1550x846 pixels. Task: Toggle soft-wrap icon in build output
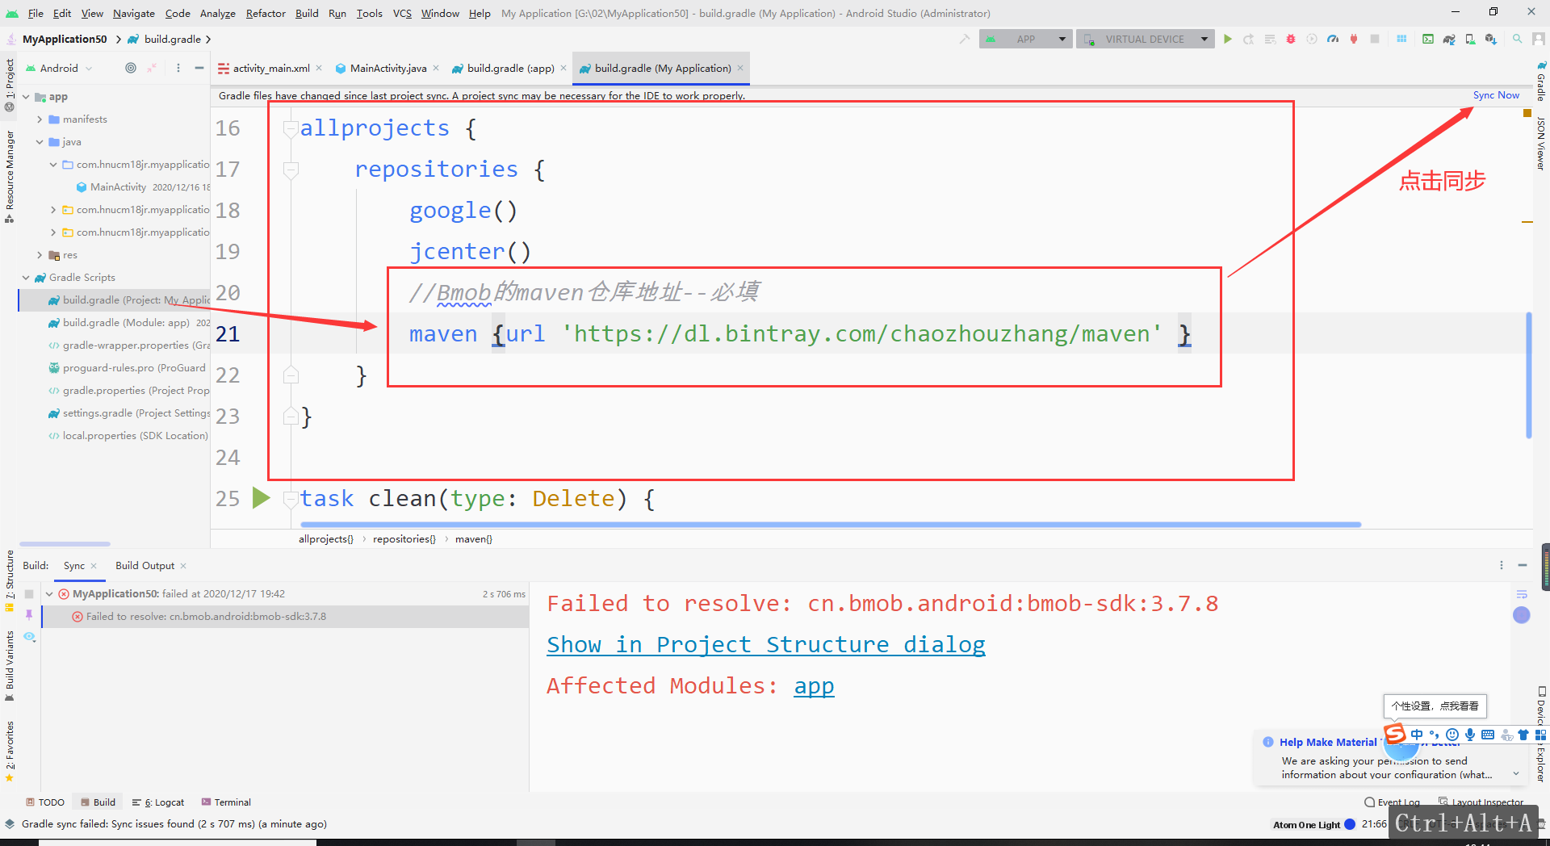[1522, 594]
